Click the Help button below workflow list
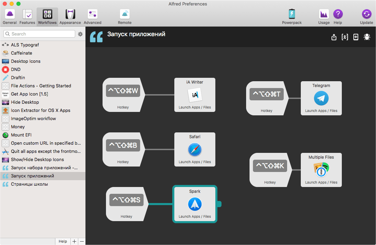The width and height of the screenshot is (376, 245). point(63,241)
